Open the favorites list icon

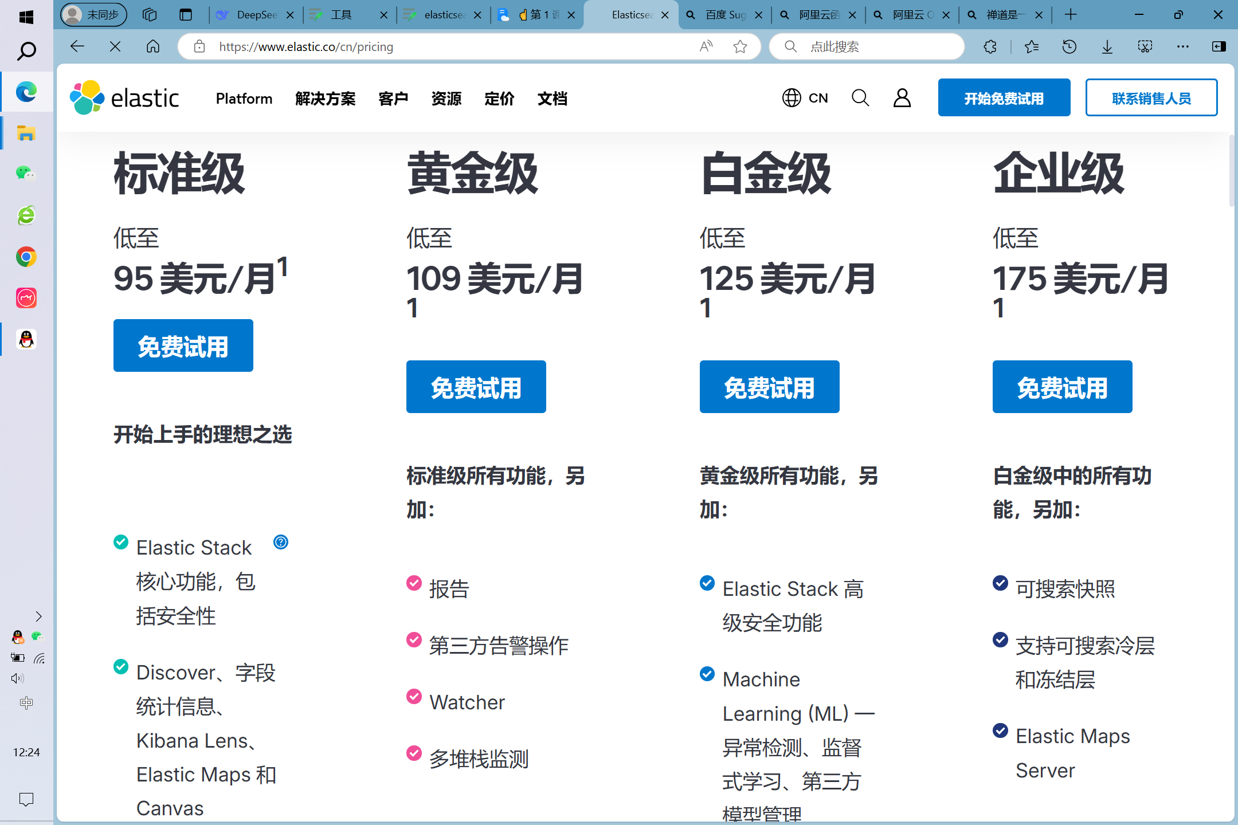tap(1032, 46)
